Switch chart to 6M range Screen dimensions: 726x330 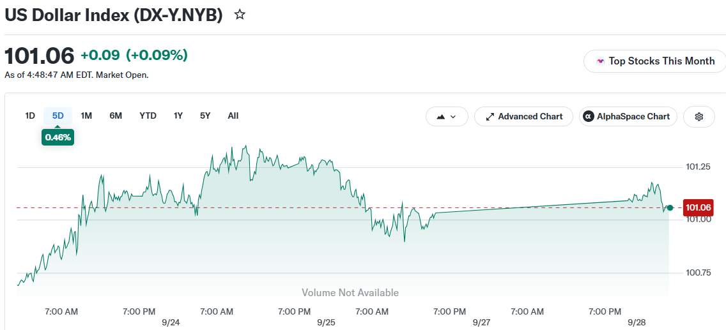tap(116, 116)
